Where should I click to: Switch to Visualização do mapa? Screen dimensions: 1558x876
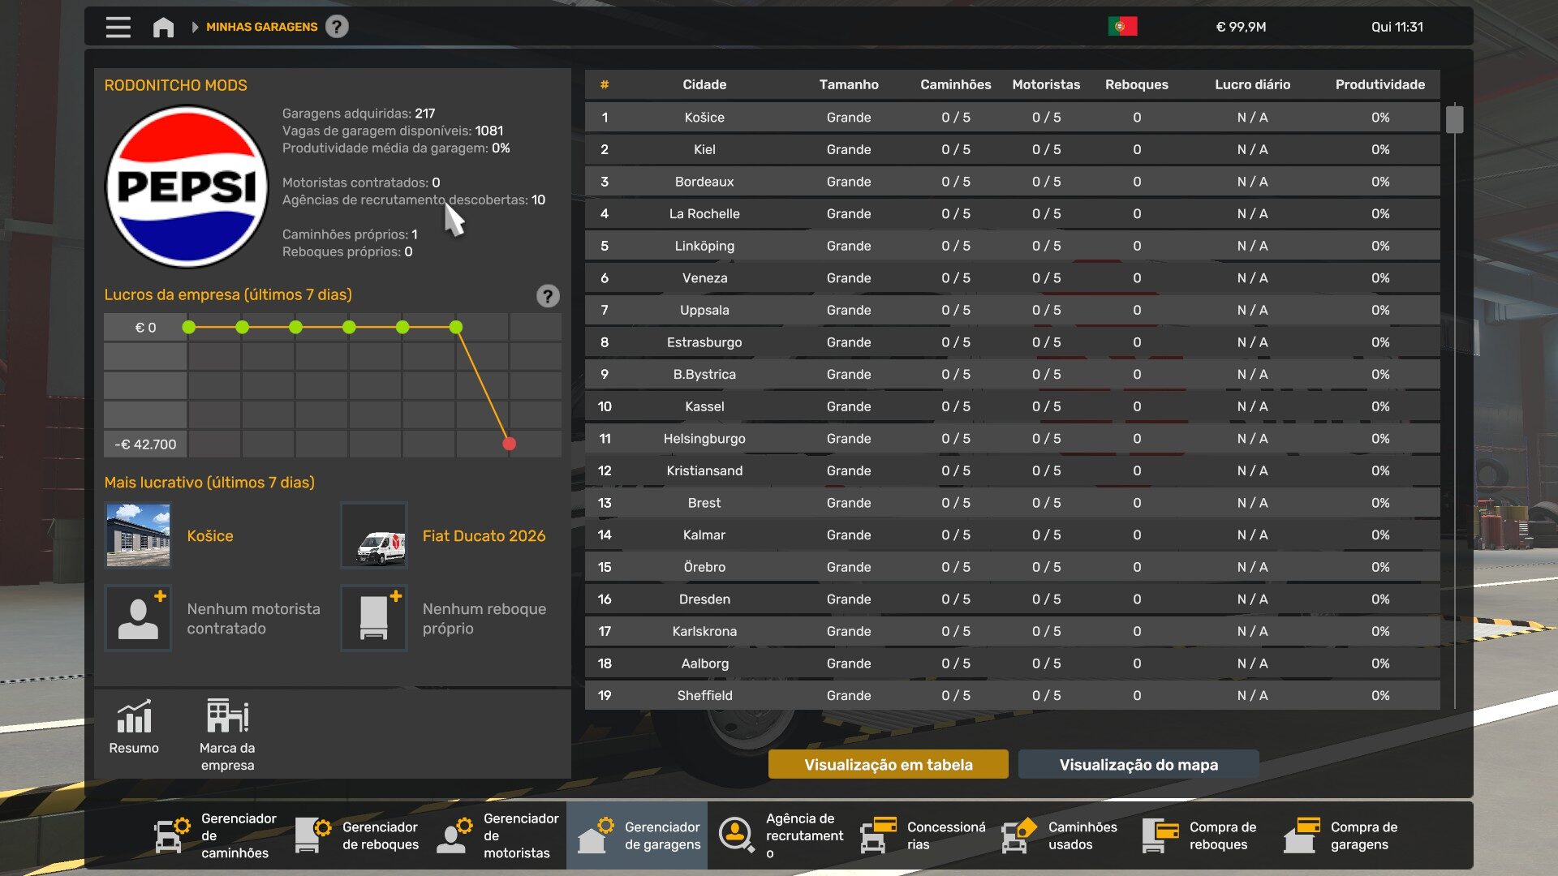point(1138,764)
